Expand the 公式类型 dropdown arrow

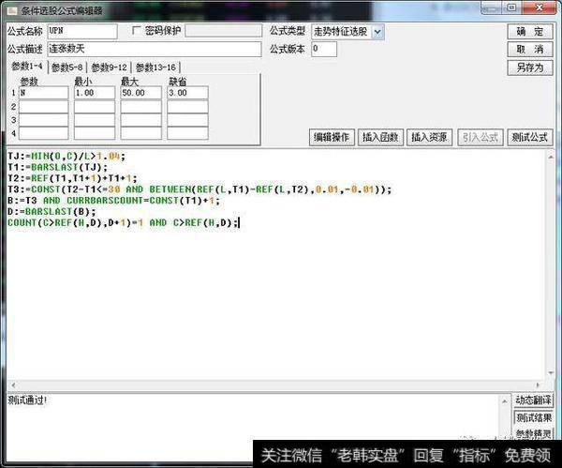pos(377,32)
